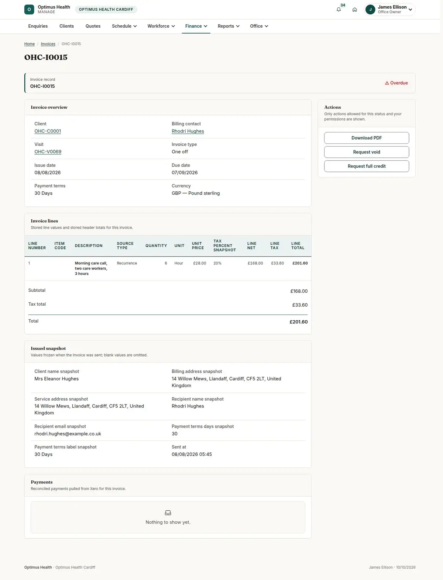Click the Request void button
Viewport: 443px width, 580px height.
pos(367,152)
